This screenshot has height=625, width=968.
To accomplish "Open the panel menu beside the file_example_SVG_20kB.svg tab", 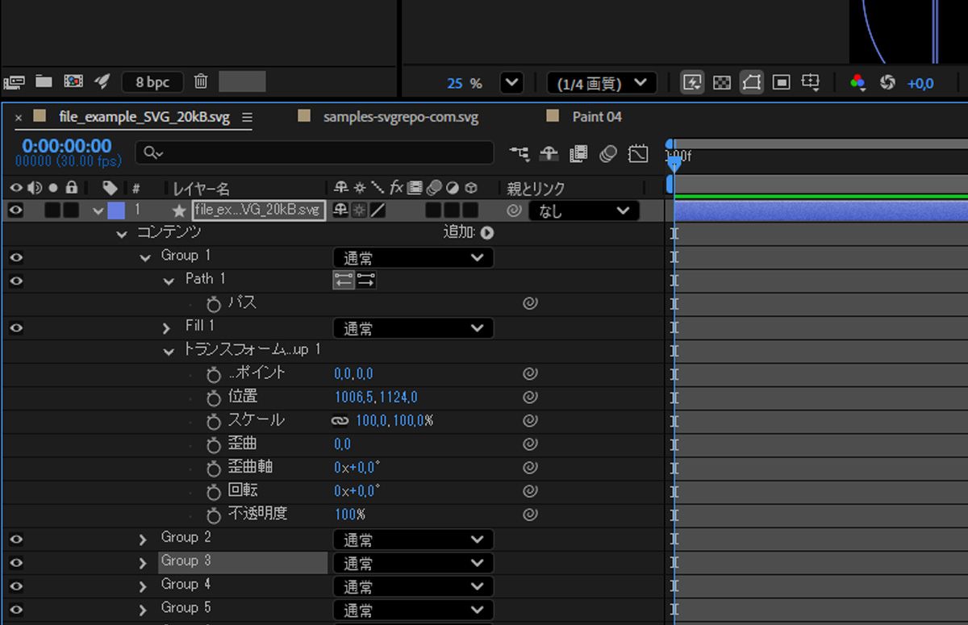I will (247, 117).
